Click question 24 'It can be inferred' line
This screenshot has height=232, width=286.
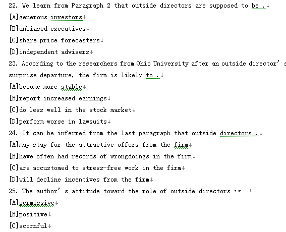(x=134, y=133)
